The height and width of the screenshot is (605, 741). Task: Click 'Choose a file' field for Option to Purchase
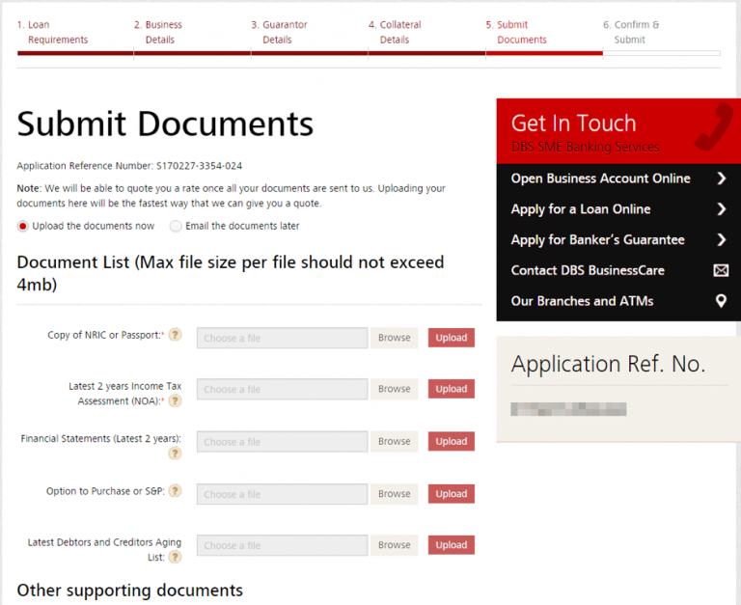tap(282, 494)
